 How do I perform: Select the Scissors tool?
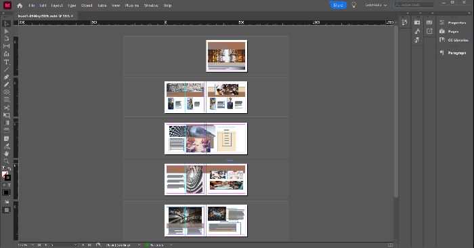[7, 108]
